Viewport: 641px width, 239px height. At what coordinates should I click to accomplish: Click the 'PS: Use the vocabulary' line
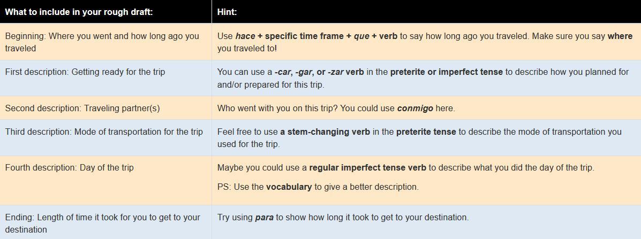coord(318,187)
